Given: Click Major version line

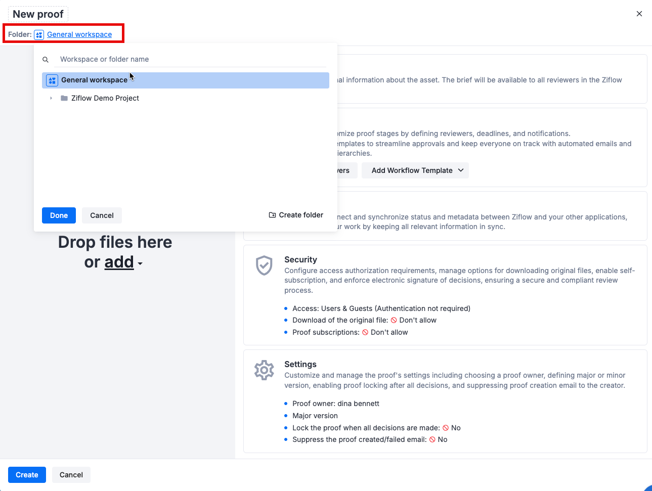Looking at the screenshot, I should coord(315,416).
